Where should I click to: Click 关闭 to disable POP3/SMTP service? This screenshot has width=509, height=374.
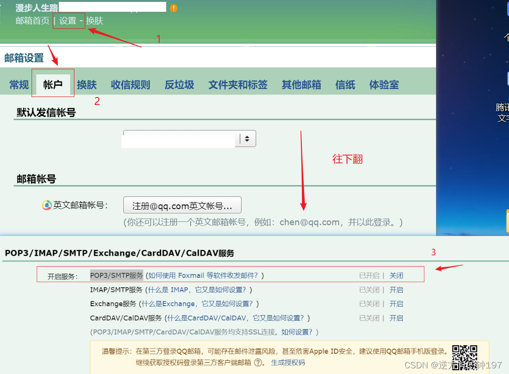coord(396,276)
